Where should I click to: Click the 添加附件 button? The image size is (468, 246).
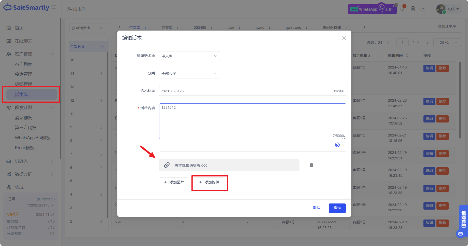209,182
